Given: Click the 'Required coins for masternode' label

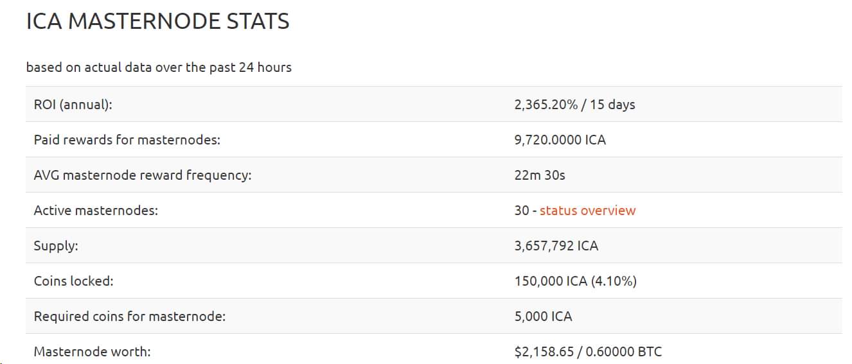Looking at the screenshot, I should [x=130, y=316].
